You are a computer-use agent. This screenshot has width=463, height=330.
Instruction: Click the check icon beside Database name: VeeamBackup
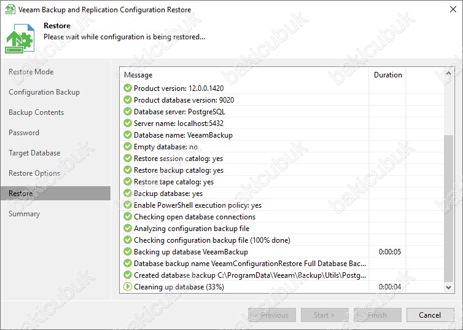click(128, 135)
